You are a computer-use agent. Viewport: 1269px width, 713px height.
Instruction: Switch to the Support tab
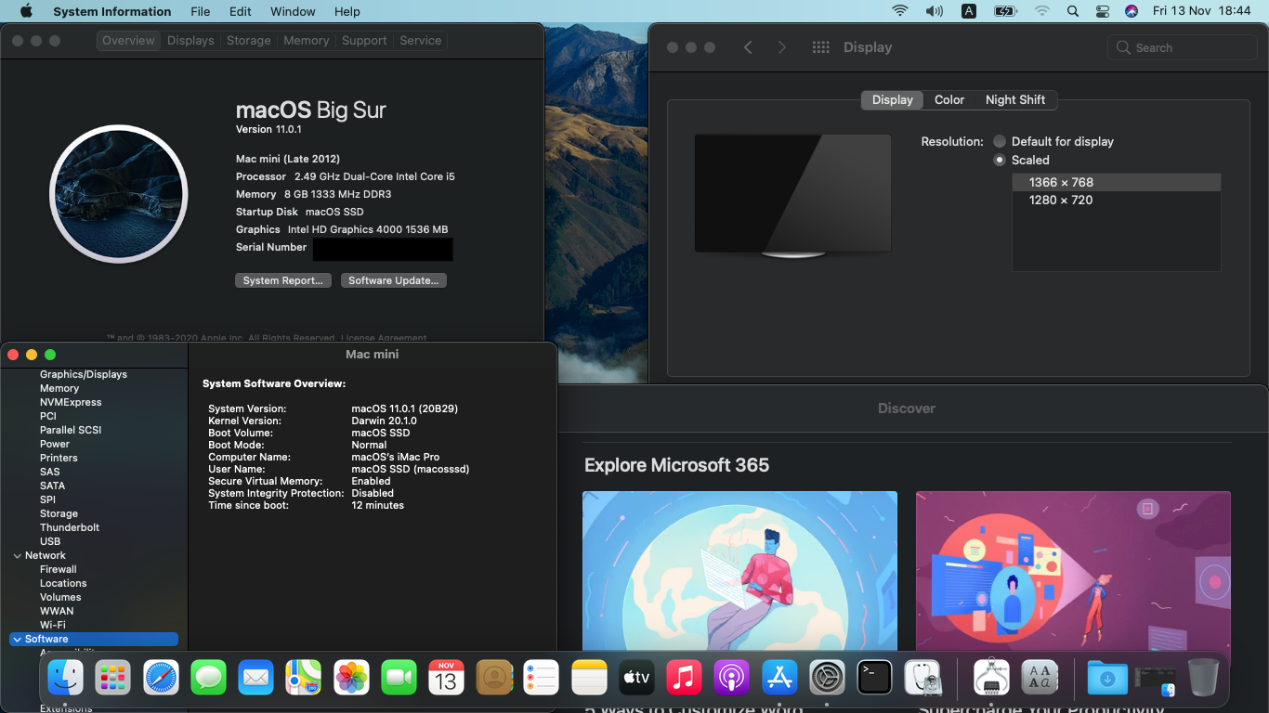(x=364, y=41)
